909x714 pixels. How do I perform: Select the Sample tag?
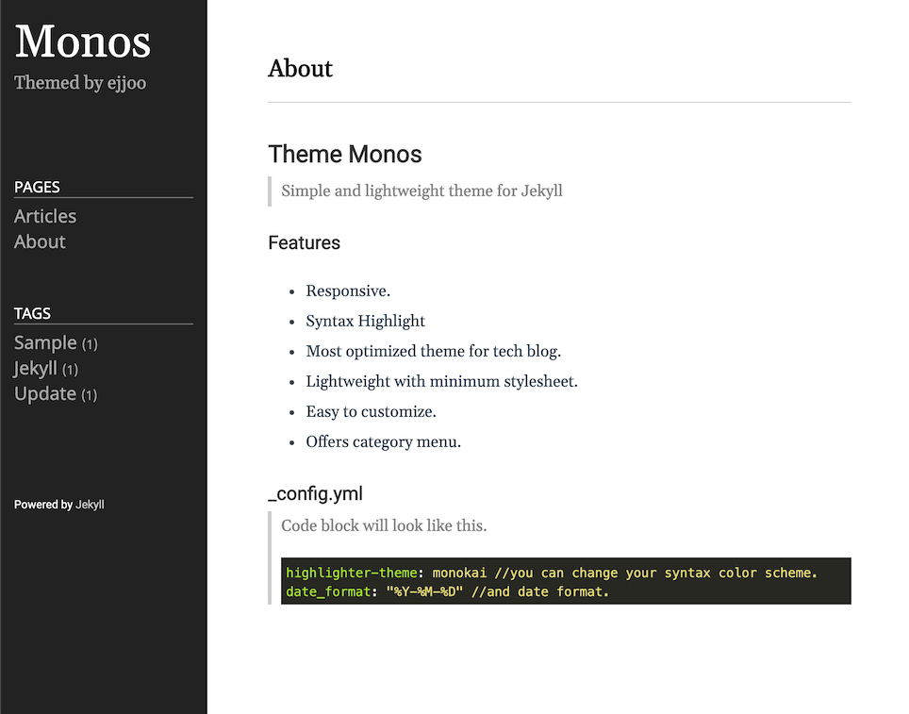pyautogui.click(x=45, y=342)
